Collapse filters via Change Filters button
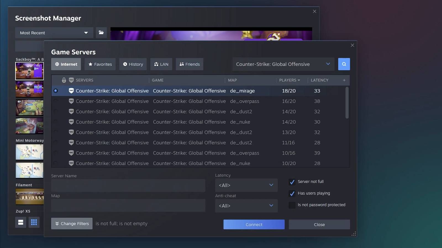This screenshot has height=248, width=442. point(72,223)
